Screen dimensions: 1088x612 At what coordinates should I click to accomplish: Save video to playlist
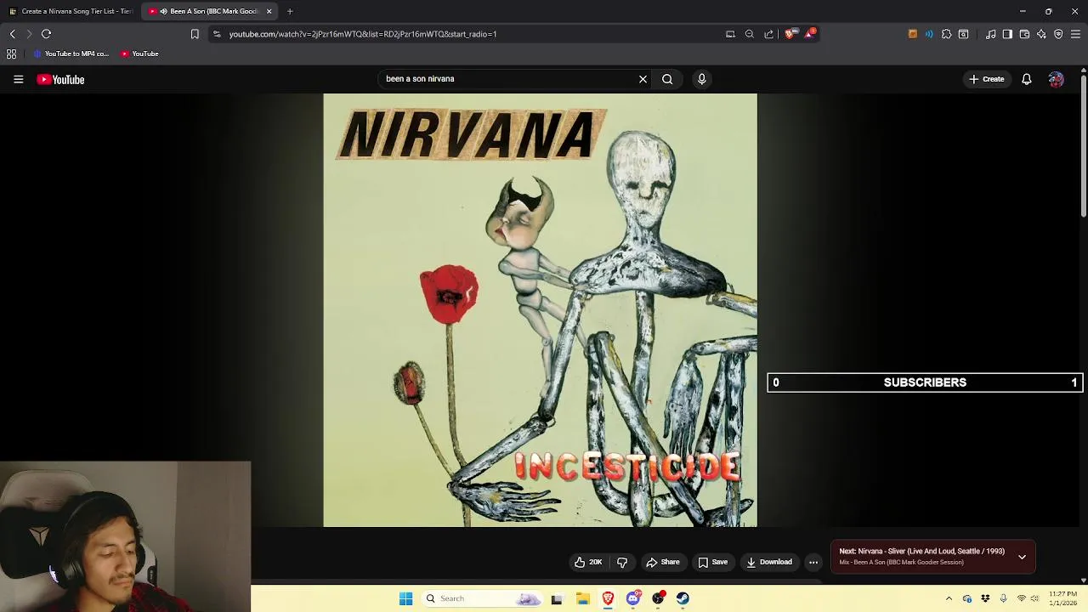point(712,562)
